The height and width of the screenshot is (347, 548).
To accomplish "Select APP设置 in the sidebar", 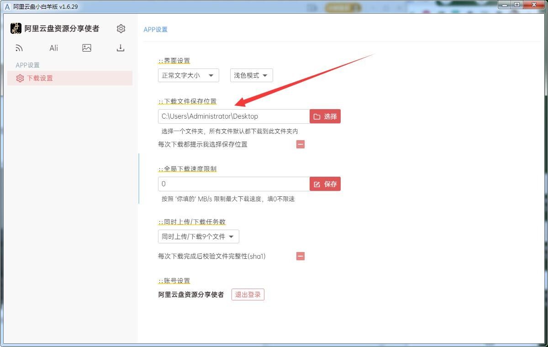I will (28, 65).
